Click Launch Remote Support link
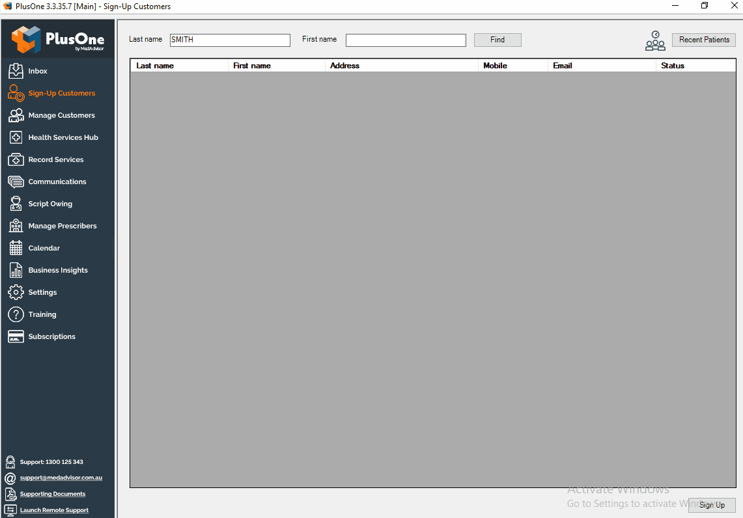This screenshot has height=518, width=743. [54, 510]
